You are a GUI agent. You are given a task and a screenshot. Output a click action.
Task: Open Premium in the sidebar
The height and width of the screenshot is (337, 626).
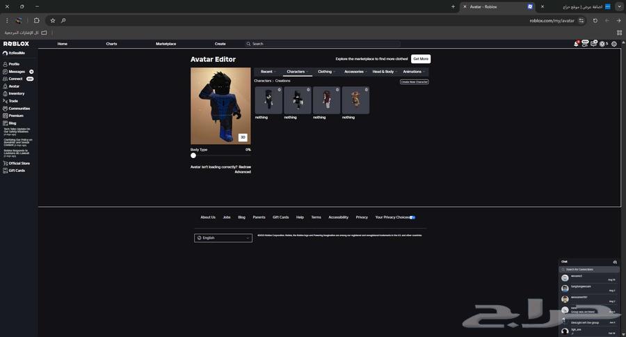coord(13,116)
